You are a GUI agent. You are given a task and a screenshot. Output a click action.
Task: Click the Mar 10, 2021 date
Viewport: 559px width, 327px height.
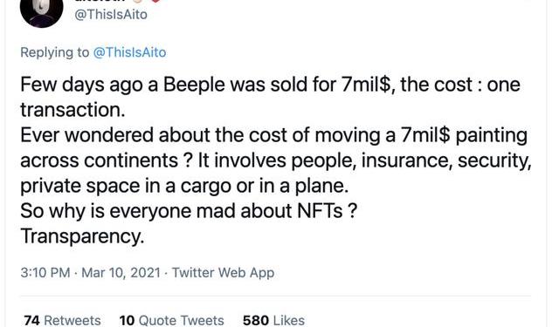(x=121, y=273)
